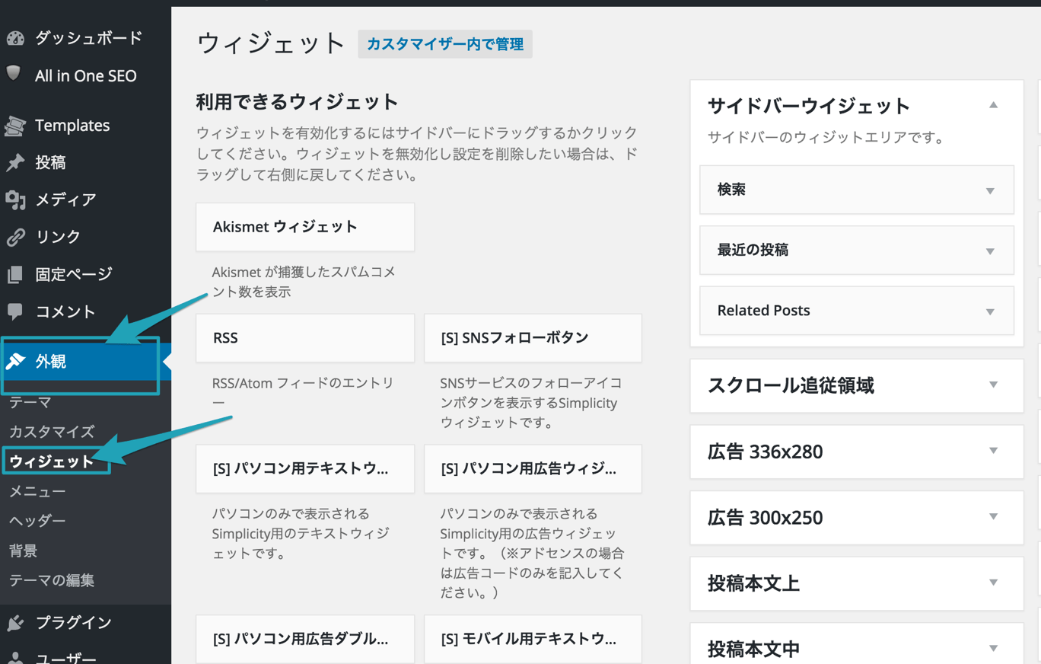Expand the 投稿本文中 area arrow
The height and width of the screenshot is (664, 1041).
993,648
